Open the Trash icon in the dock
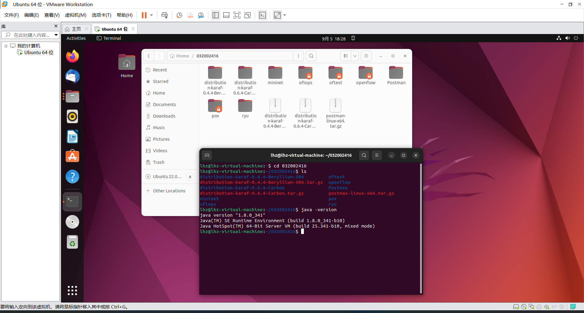Screen dimensions: 584x313 72,242
